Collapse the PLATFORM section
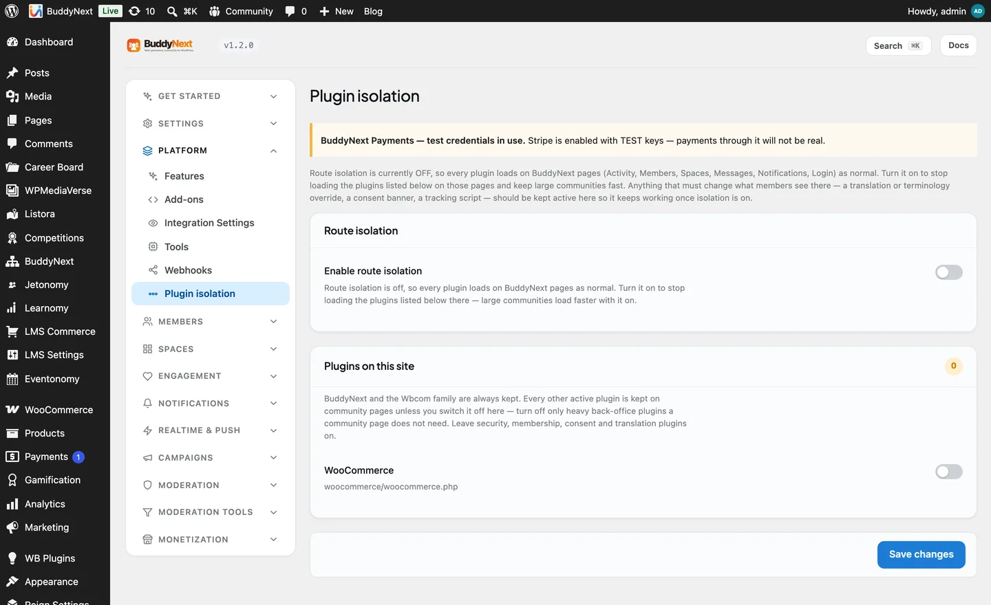 211,151
